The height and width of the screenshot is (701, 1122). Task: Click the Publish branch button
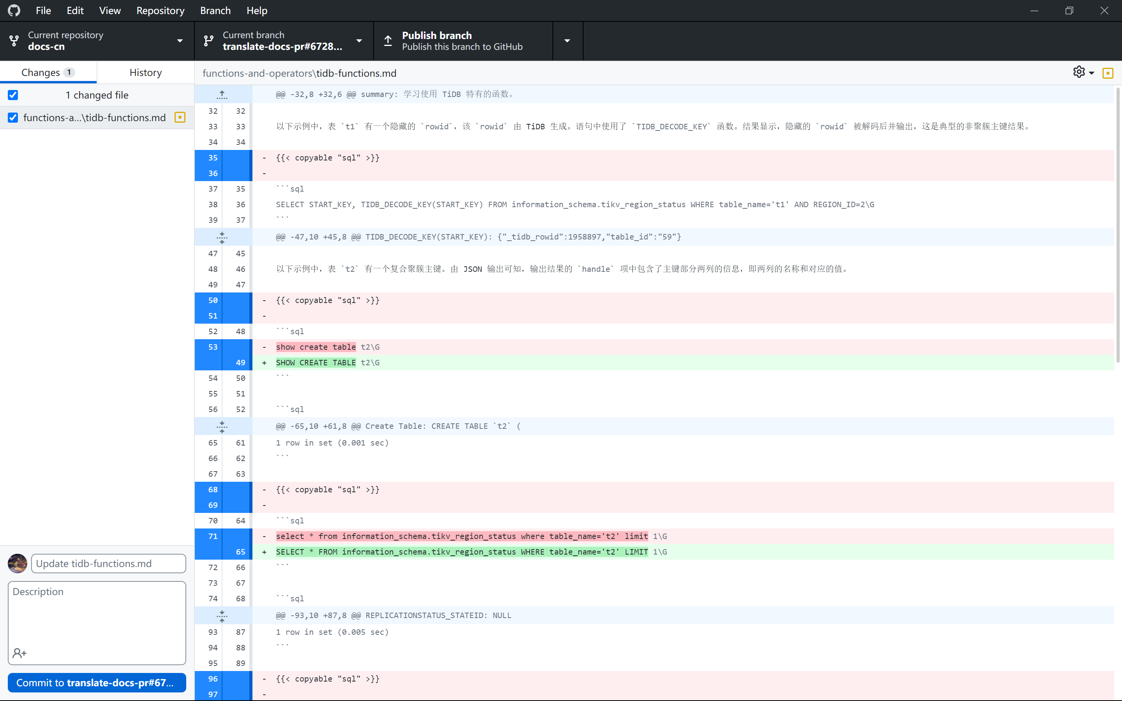pos(462,41)
